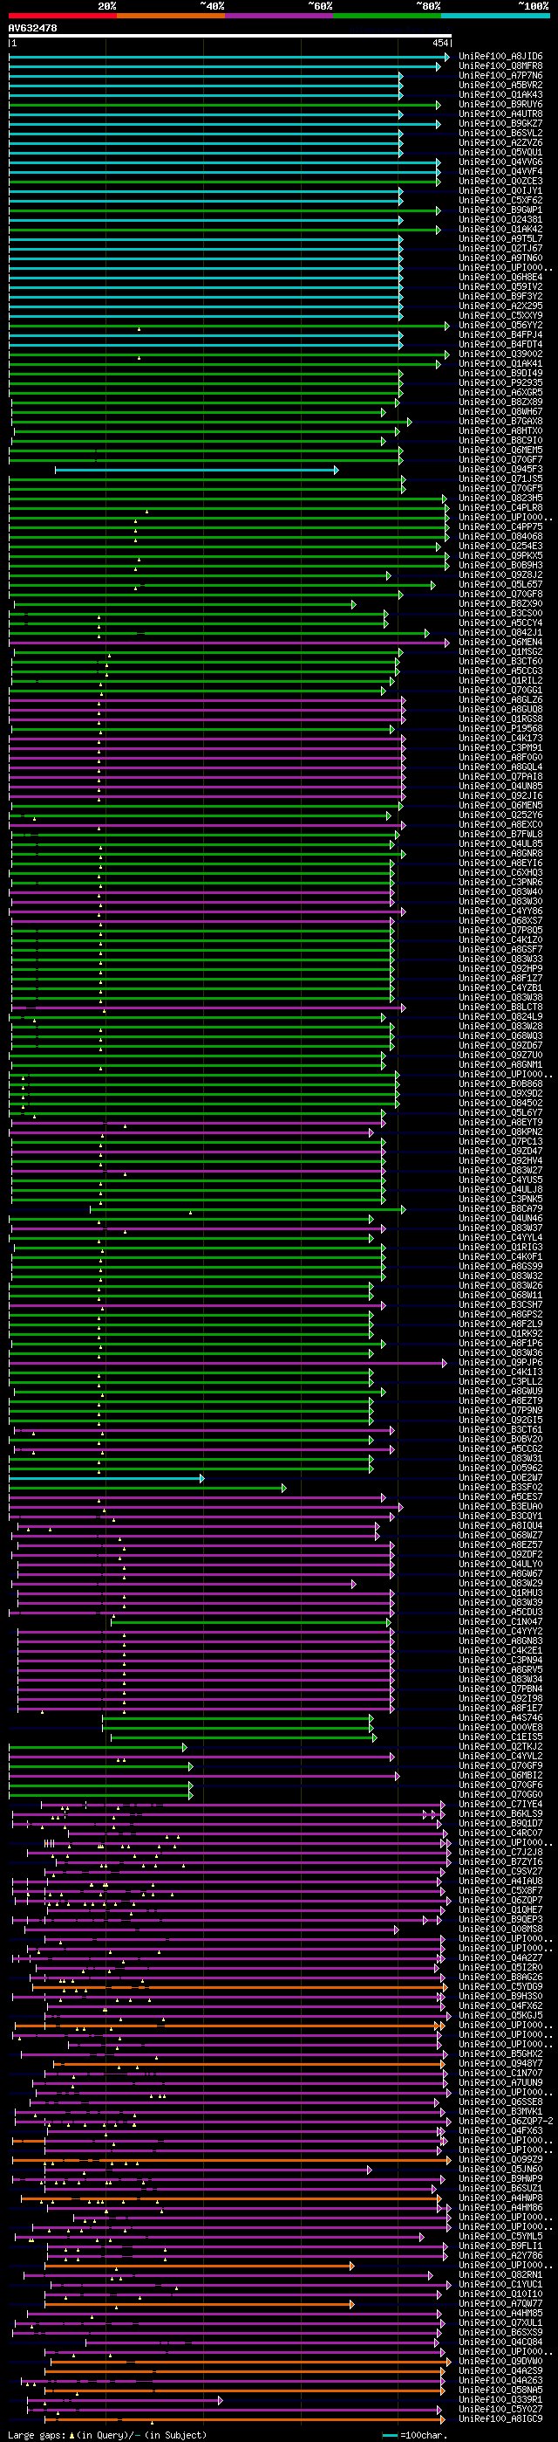Open UniRef100_Q5L657 entry
Image resolution: width=558 pixels, height=2442 pixels.
coord(501,584)
